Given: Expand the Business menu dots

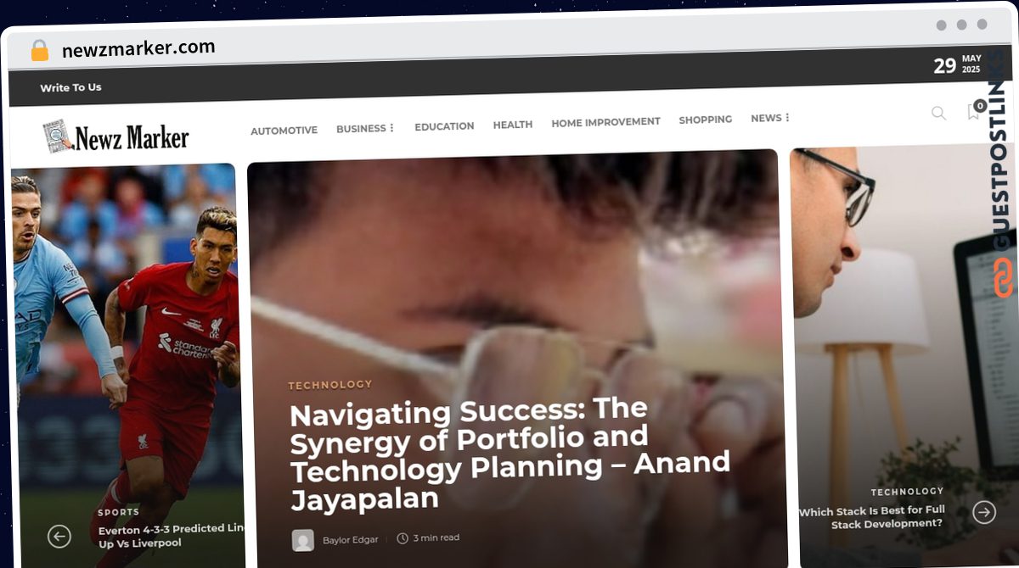Looking at the screenshot, I should pyautogui.click(x=391, y=129).
